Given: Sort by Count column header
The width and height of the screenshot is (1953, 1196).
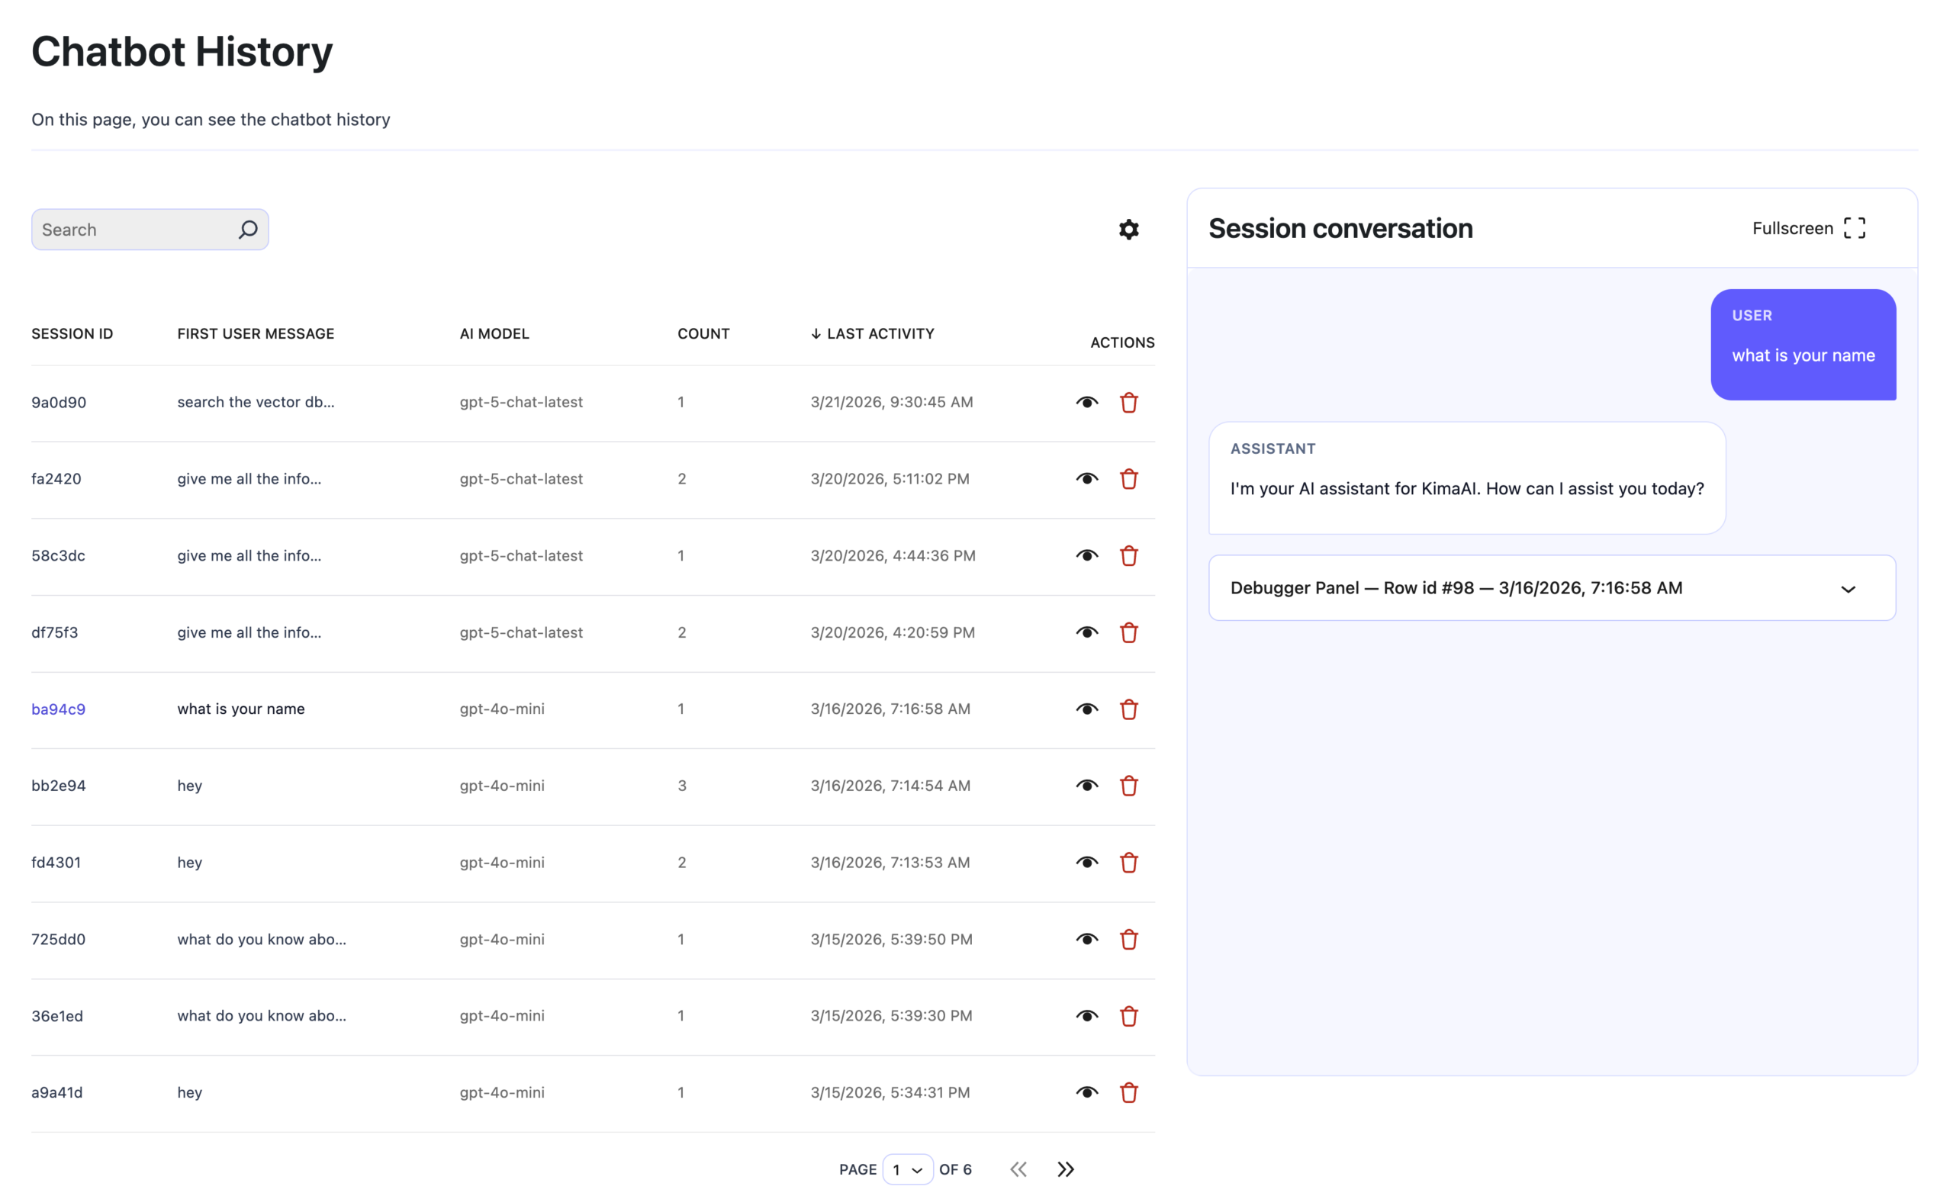Looking at the screenshot, I should tap(703, 333).
